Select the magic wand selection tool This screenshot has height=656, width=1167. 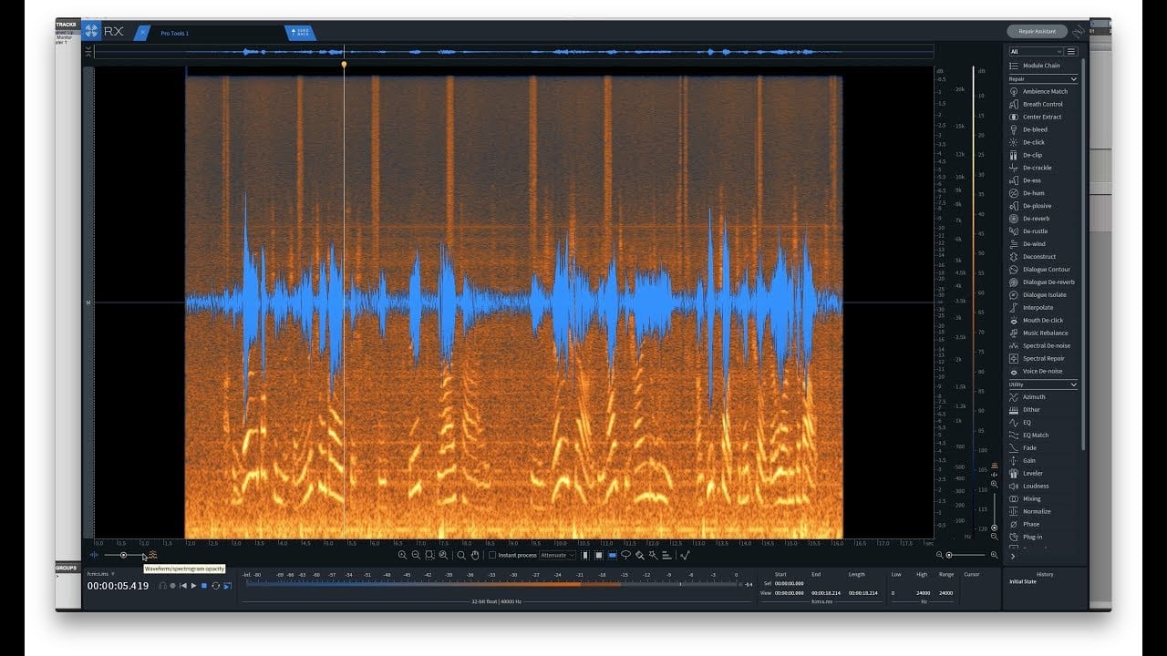[653, 555]
